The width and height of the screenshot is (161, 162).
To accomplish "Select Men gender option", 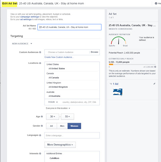I will click(x=62, y=126).
